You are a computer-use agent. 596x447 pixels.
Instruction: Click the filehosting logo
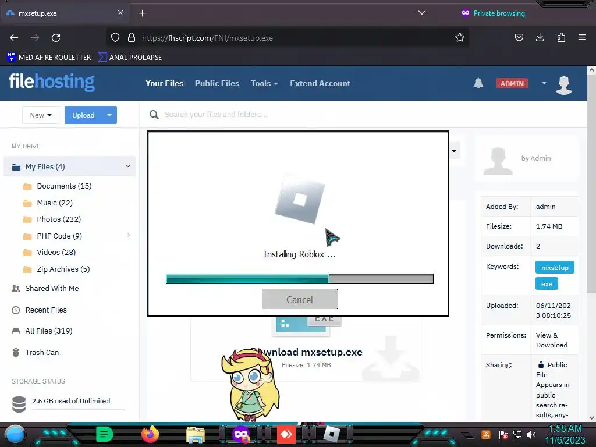[x=52, y=82]
